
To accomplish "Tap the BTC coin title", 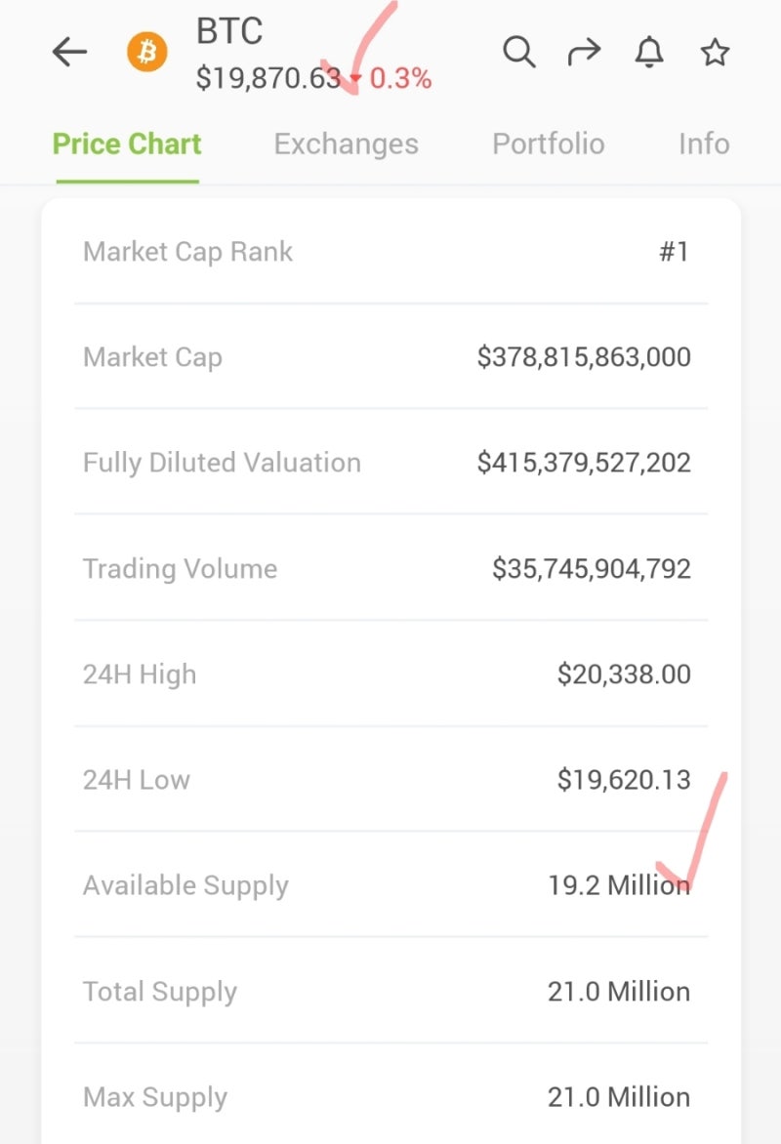I will pyautogui.click(x=231, y=32).
